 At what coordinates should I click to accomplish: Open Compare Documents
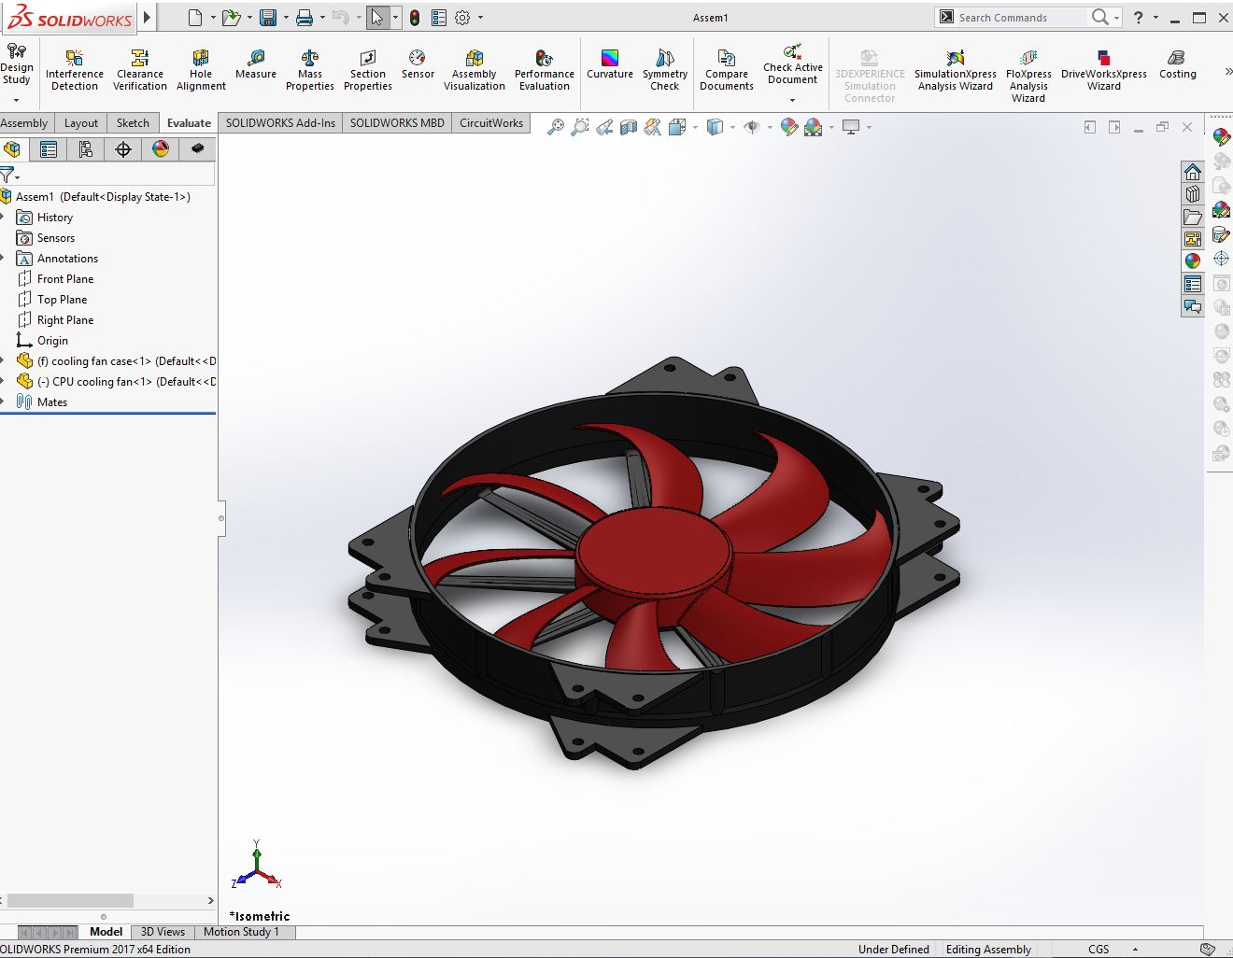(727, 70)
